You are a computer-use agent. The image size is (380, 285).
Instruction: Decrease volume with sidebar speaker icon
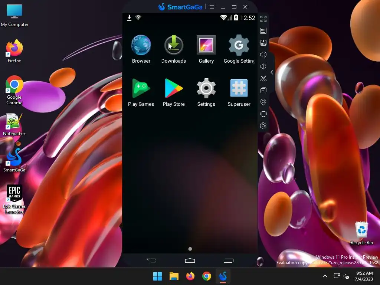263,66
